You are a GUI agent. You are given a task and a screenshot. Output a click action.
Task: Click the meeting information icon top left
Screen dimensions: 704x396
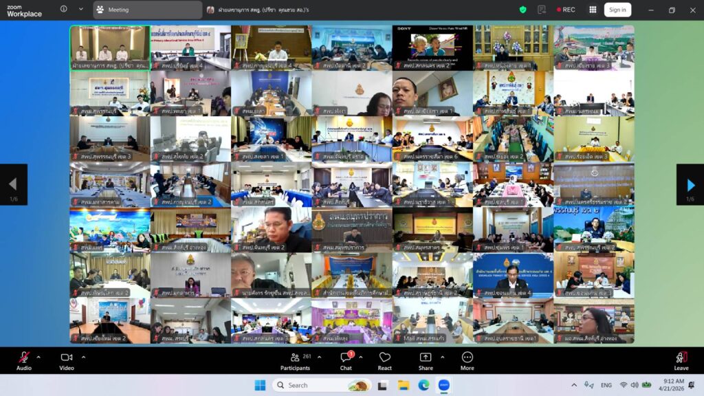coord(63,9)
